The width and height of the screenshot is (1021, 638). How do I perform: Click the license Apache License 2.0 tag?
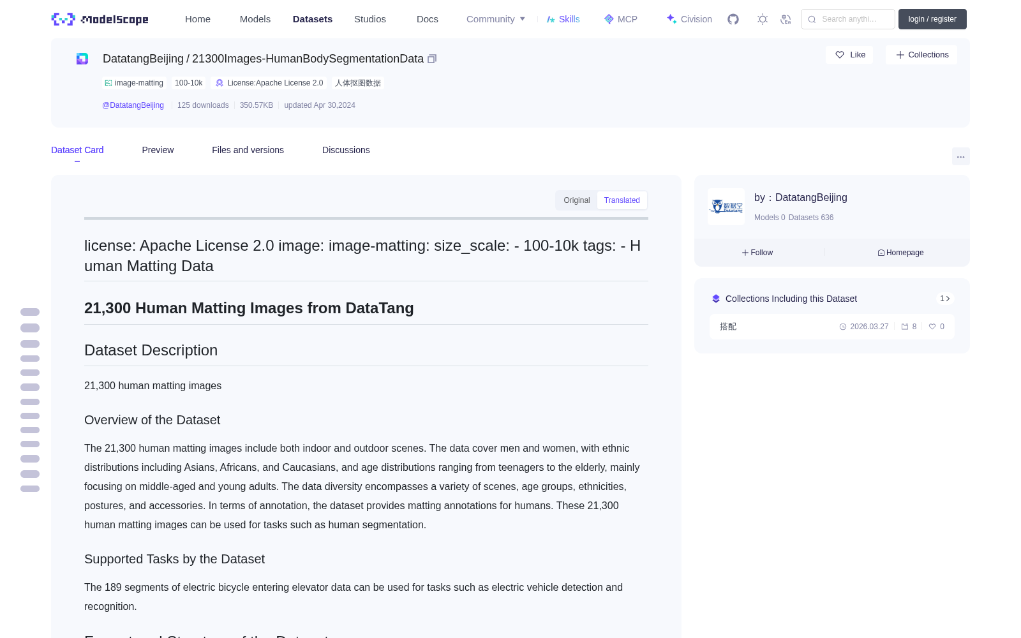(270, 83)
